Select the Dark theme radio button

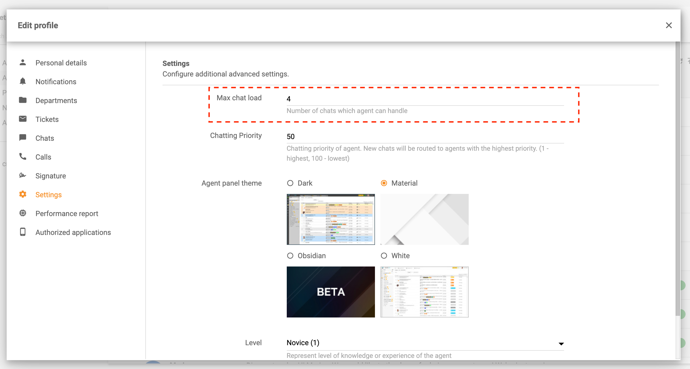click(x=290, y=183)
